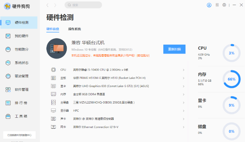Expand the MZVL2256HCHQ disk row chevron
Viewport: 245px width, 142px height.
[184, 103]
